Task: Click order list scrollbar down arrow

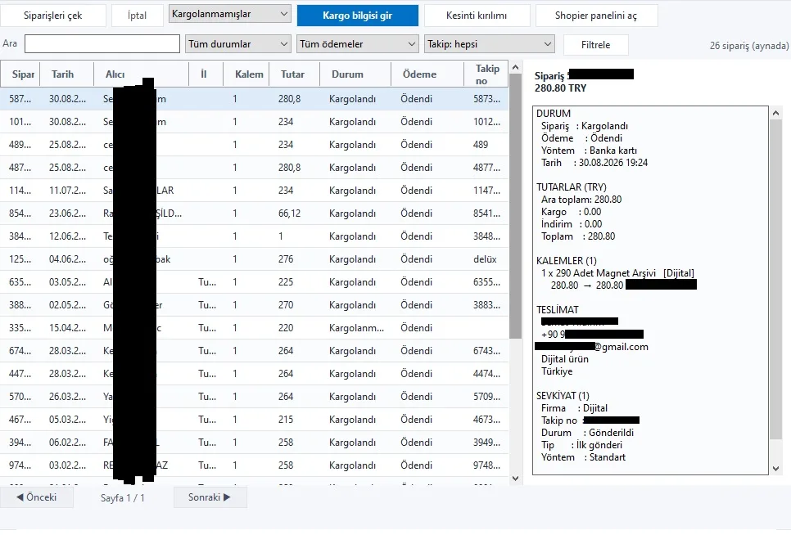Action: coord(515,479)
